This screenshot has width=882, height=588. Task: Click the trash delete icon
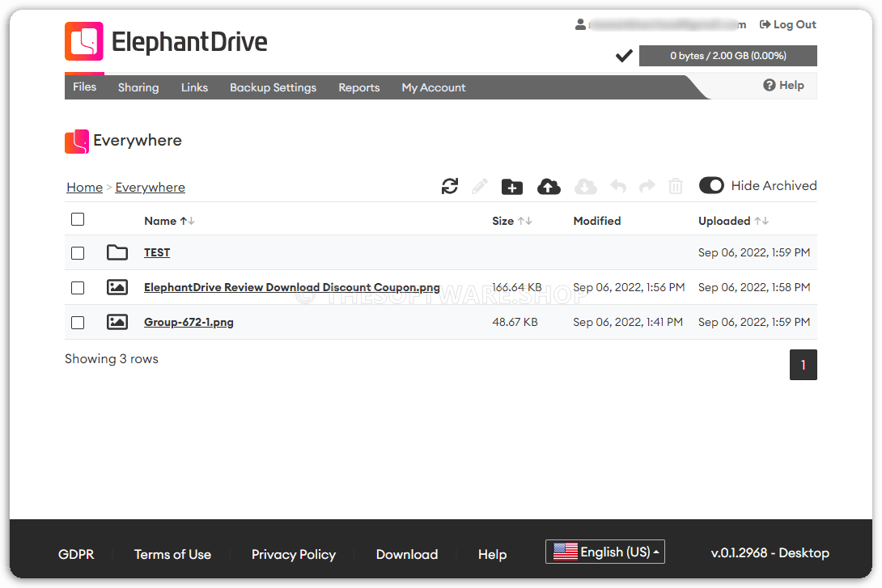(x=676, y=186)
